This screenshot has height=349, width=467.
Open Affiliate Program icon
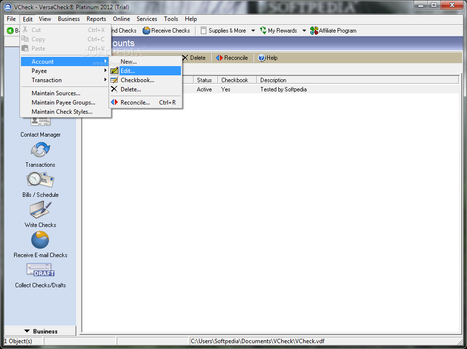[314, 30]
